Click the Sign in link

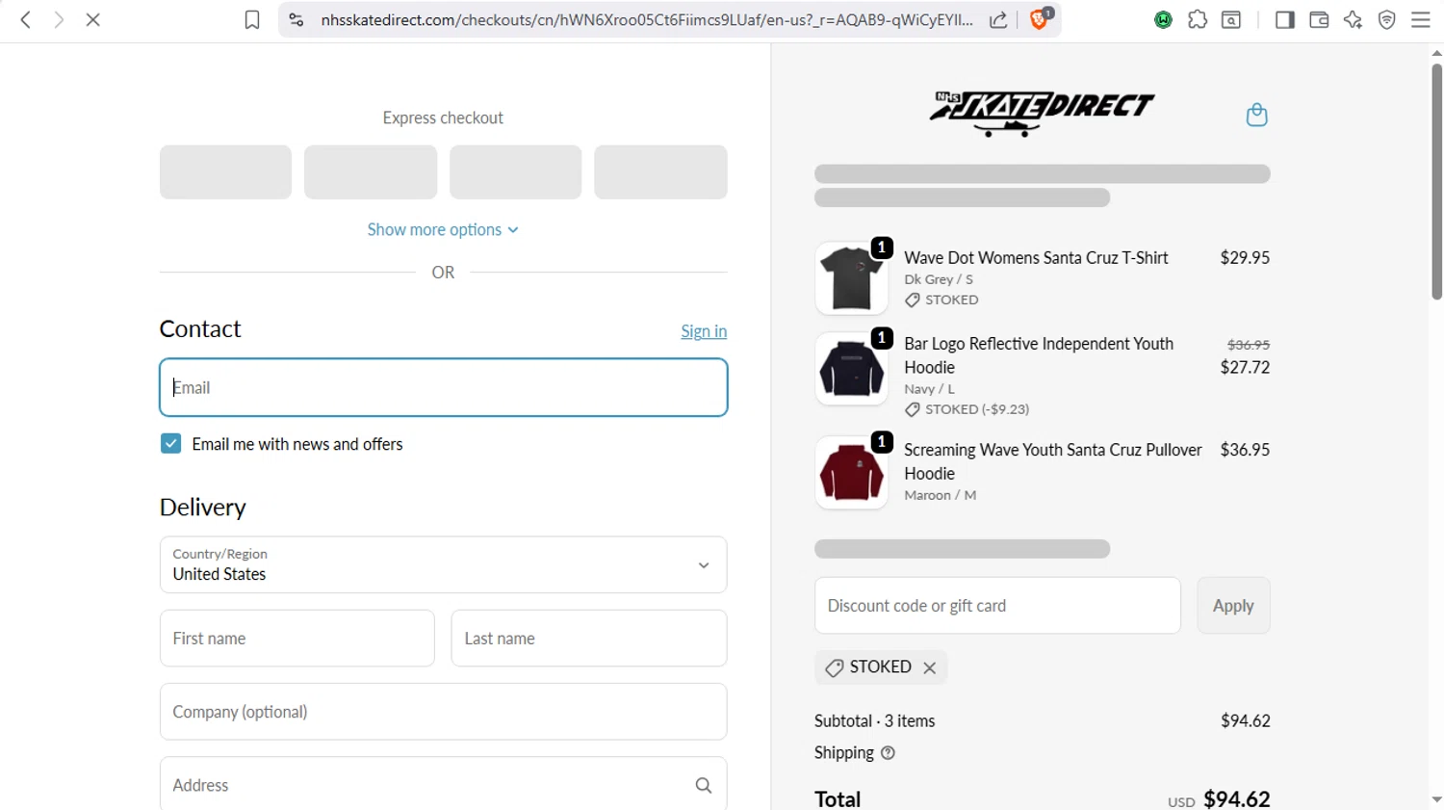pos(704,331)
